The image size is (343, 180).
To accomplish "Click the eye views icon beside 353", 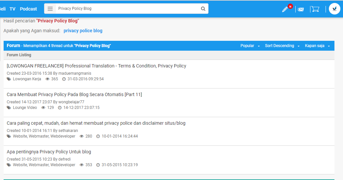I will (82, 165).
